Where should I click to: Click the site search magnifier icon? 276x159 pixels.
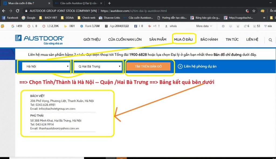coord(270,40)
